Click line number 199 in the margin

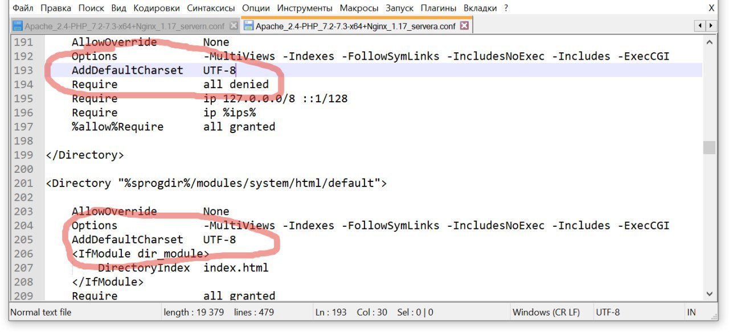(x=23, y=155)
